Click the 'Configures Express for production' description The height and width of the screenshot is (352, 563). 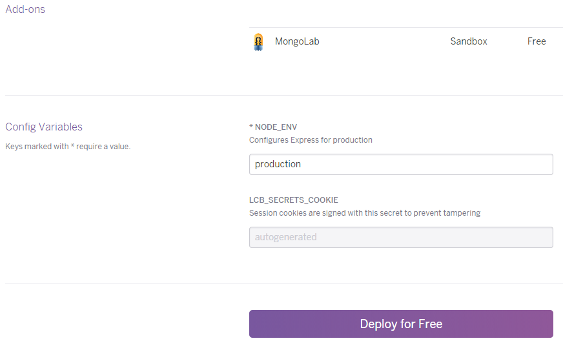311,140
